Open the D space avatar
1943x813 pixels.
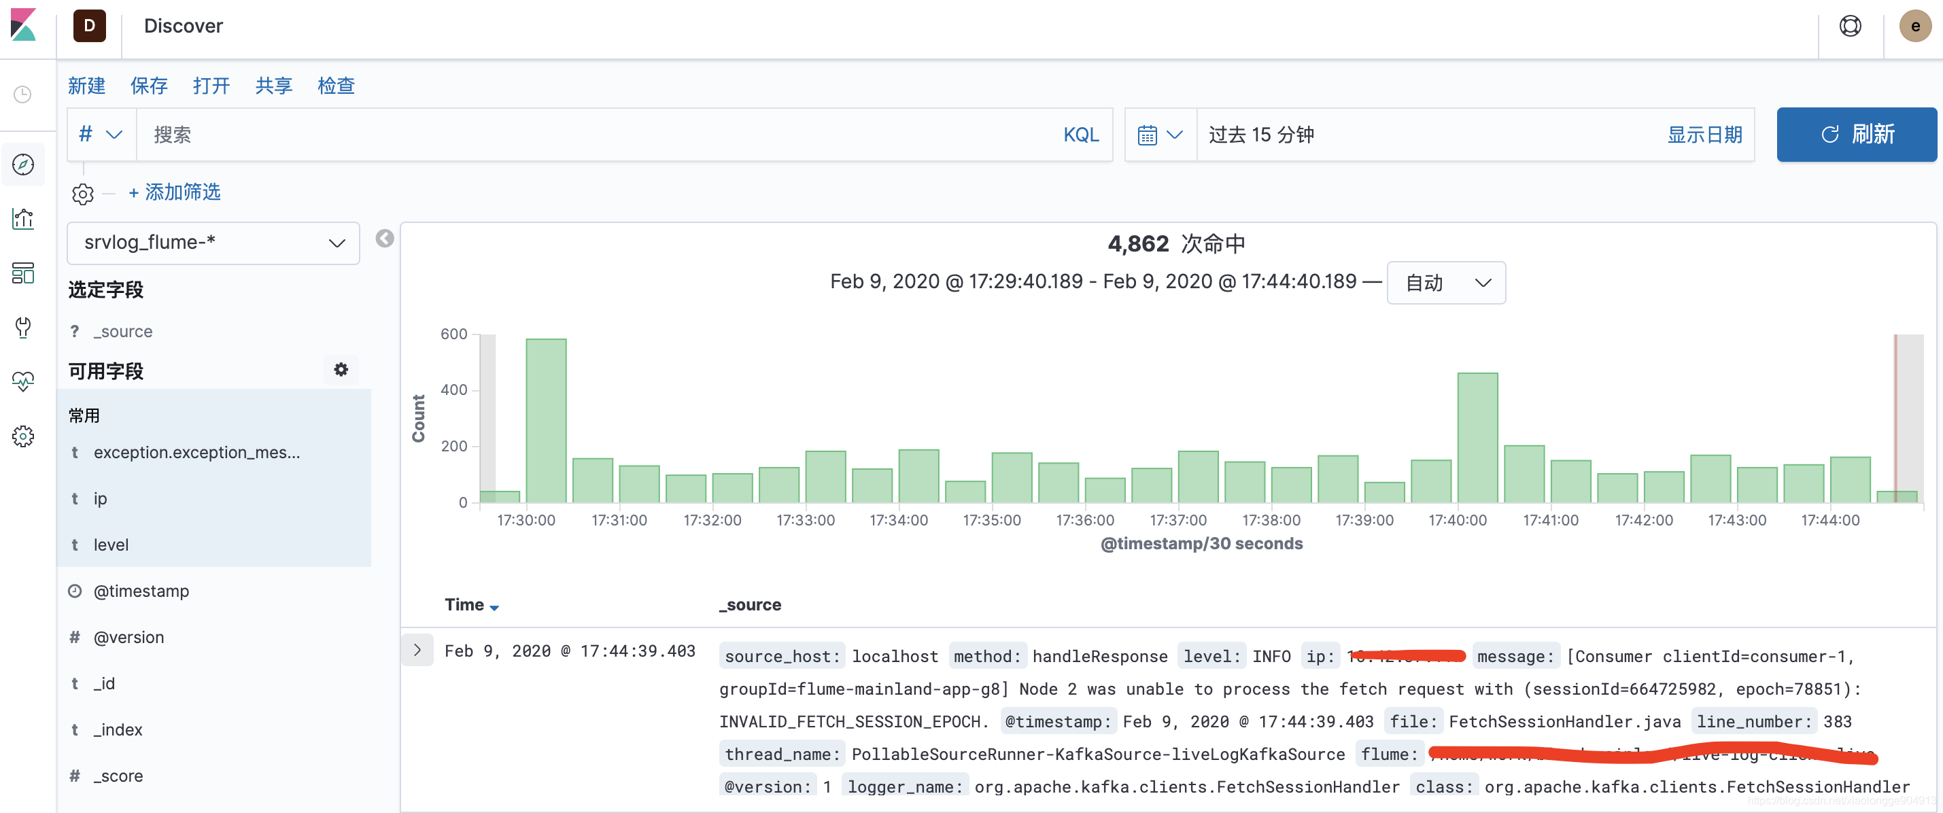[89, 27]
